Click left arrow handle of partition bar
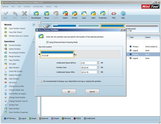Image resolution: width=161 pixels, height=124 pixels. 39,54
